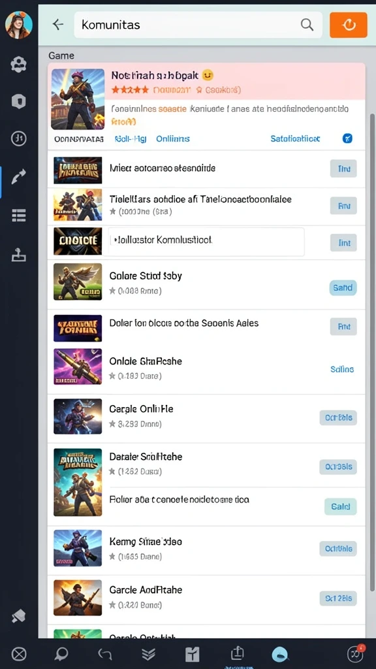Select the arrow share sidebar icon

19,176
